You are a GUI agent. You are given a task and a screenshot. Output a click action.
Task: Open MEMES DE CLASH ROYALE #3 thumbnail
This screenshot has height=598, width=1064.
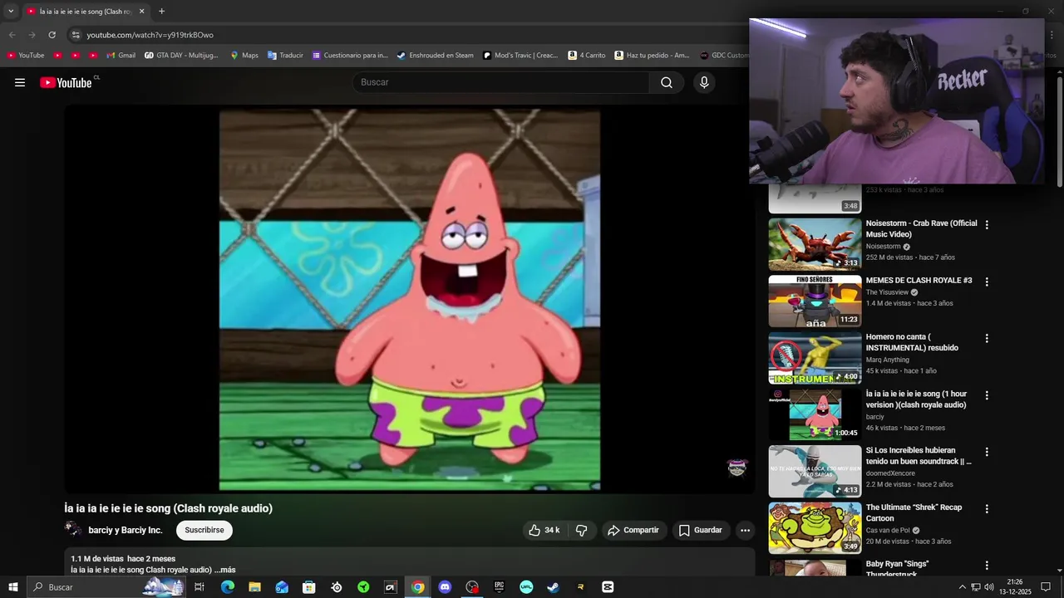[815, 301]
